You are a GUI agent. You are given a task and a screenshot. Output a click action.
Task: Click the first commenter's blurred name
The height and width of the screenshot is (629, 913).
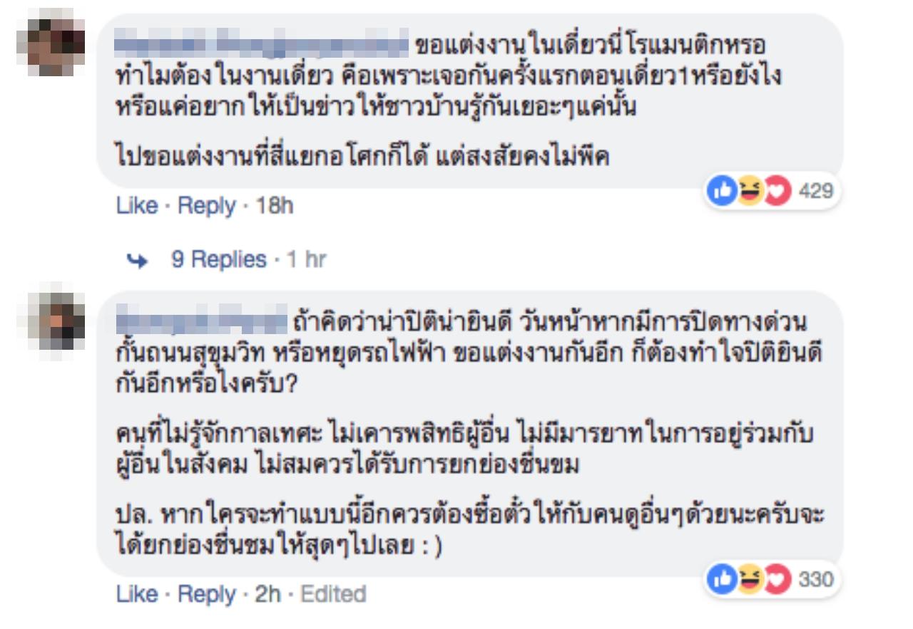pyautogui.click(x=262, y=45)
